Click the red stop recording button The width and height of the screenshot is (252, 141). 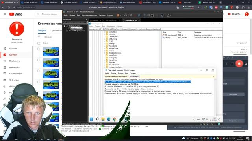[239, 63]
